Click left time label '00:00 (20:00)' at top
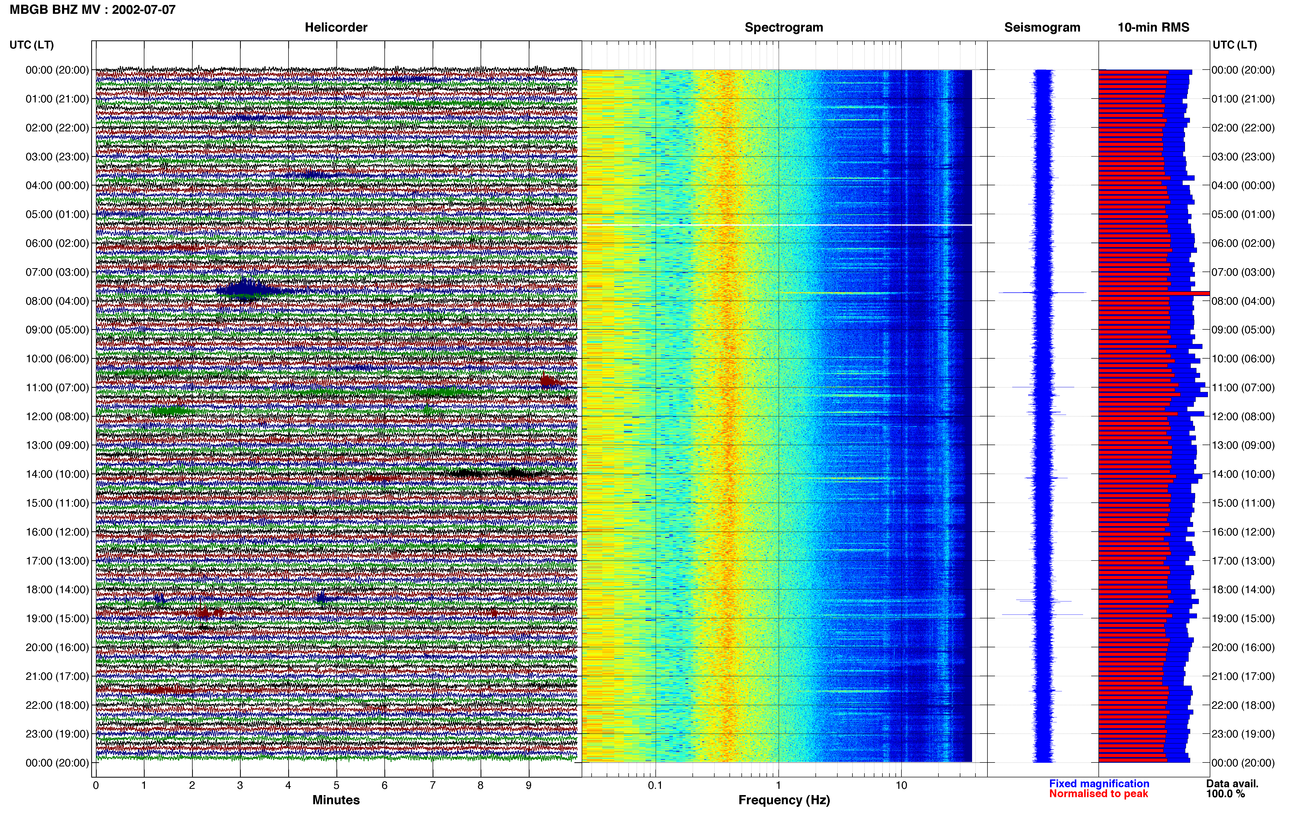1308x818 pixels. (57, 70)
